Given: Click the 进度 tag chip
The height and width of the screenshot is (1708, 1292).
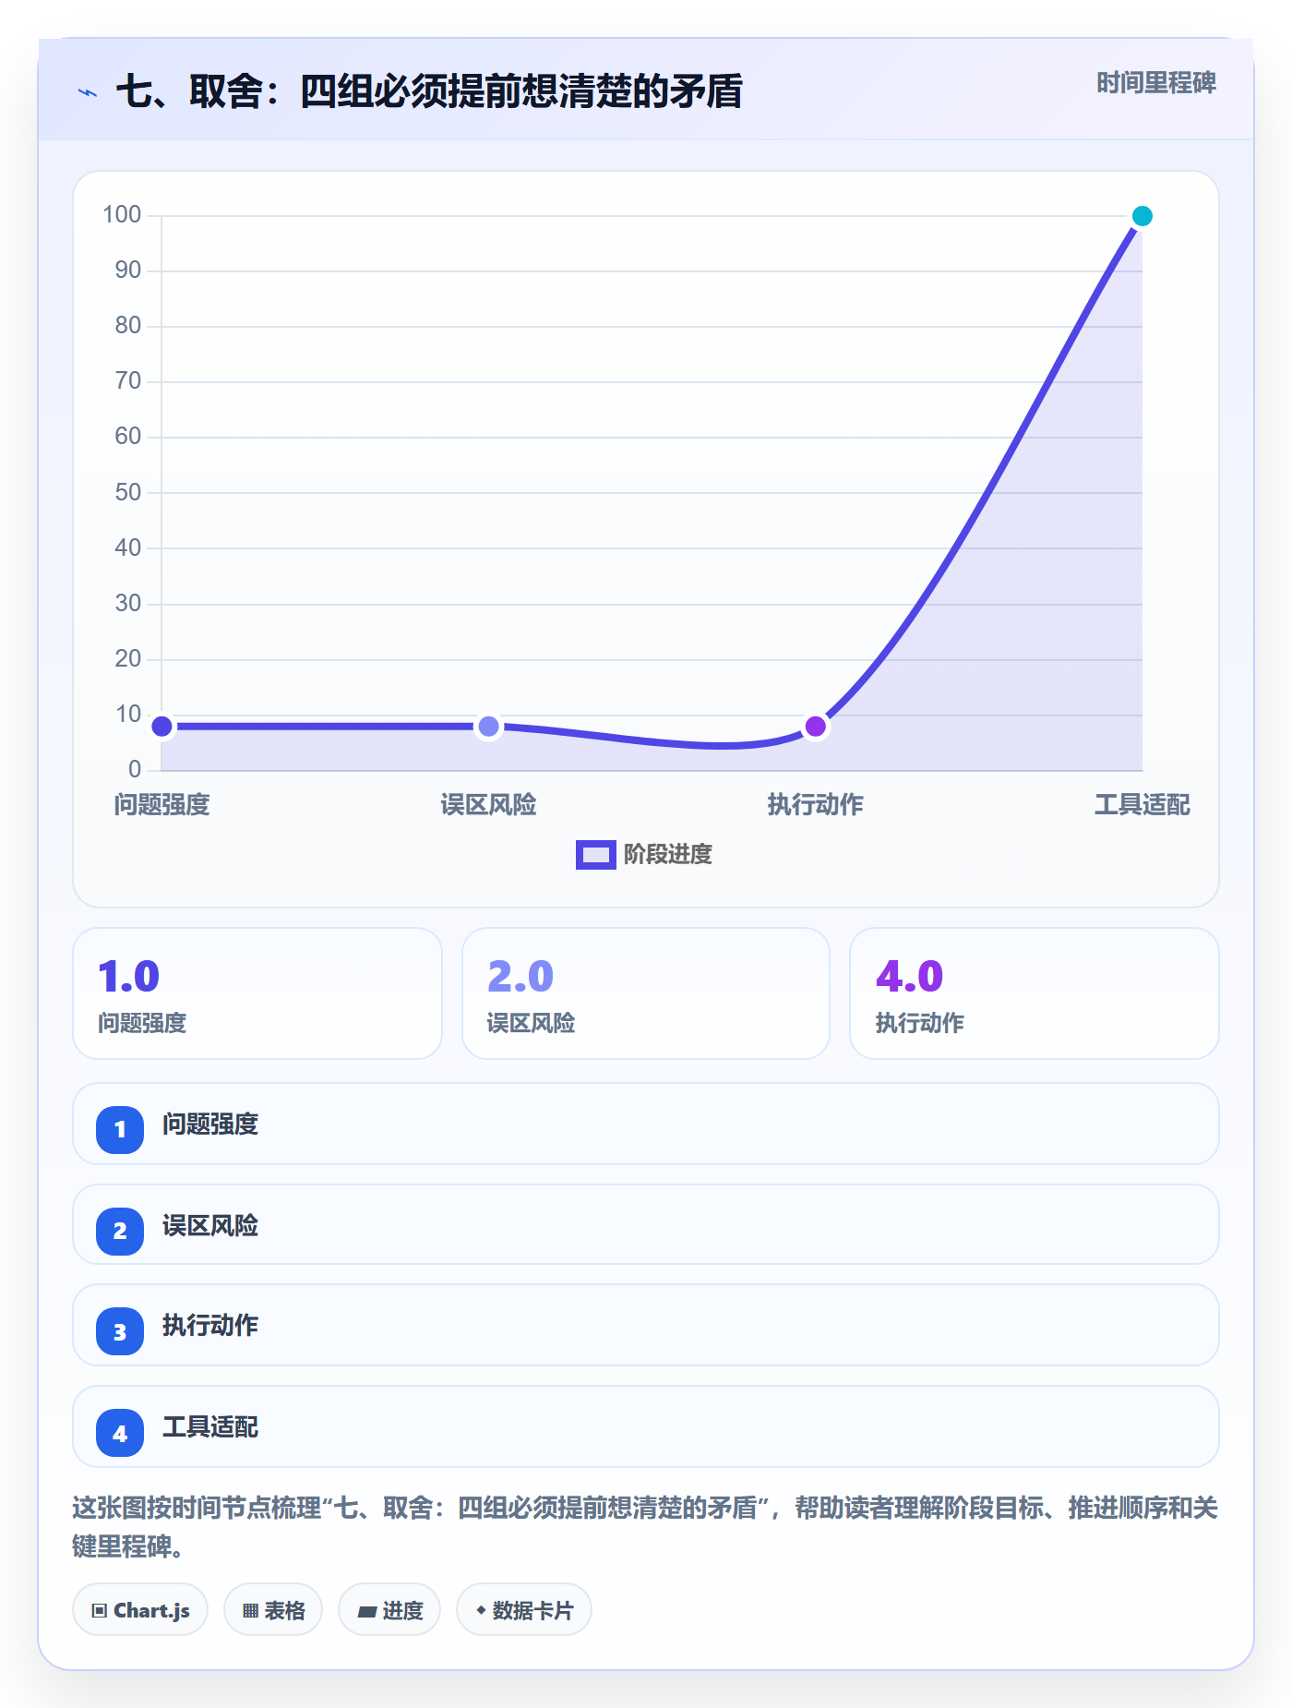Looking at the screenshot, I should pyautogui.click(x=389, y=1610).
